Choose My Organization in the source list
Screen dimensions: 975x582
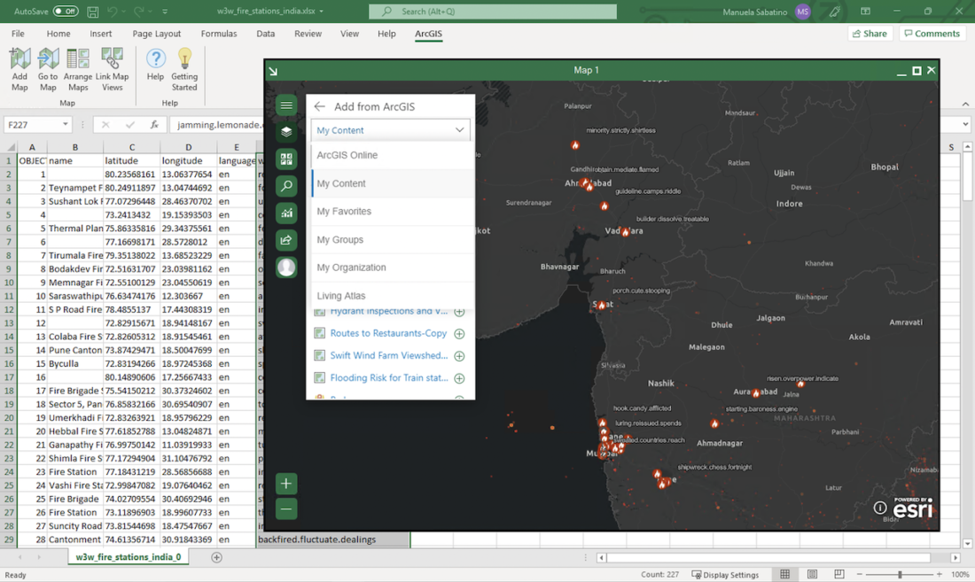click(x=393, y=268)
